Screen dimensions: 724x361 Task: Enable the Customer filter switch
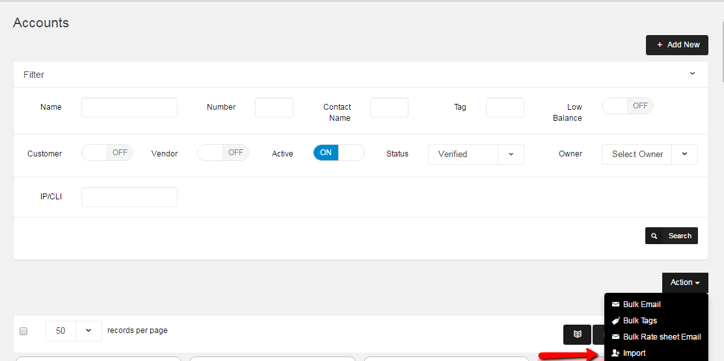tap(107, 153)
